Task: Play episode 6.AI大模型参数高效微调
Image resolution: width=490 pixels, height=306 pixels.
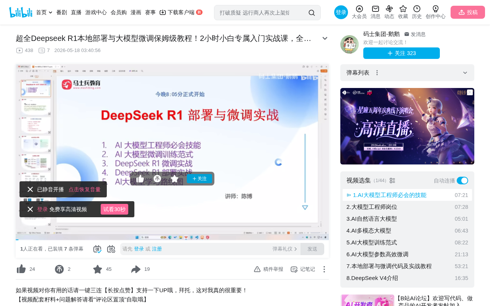Action: [407, 254]
